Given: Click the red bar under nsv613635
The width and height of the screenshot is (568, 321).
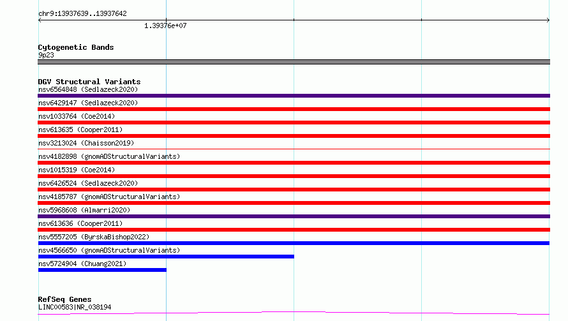Looking at the screenshot, I should click(x=294, y=136).
